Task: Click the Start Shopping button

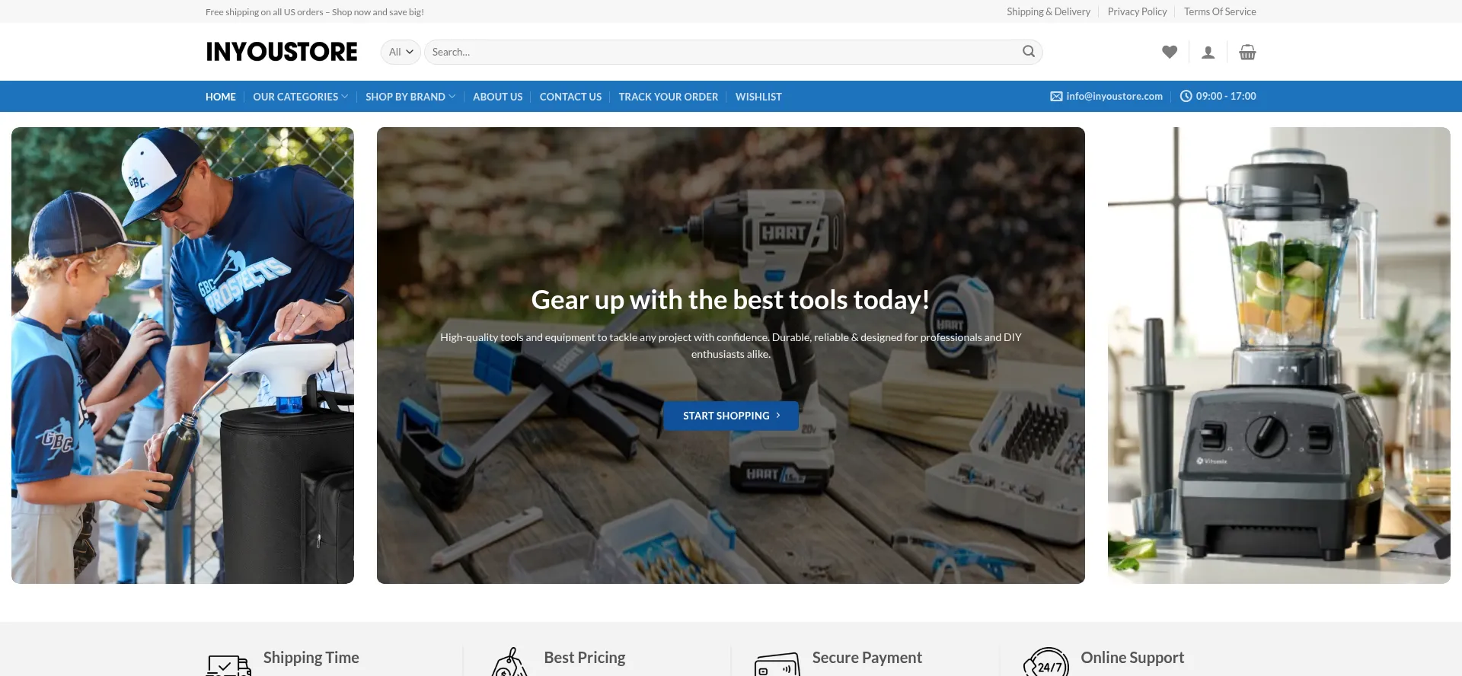Action: click(x=731, y=416)
